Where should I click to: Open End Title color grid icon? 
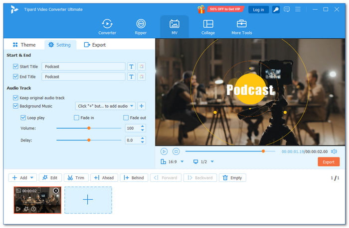142,76
